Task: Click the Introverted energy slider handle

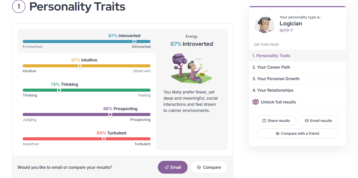Action: [134, 41]
